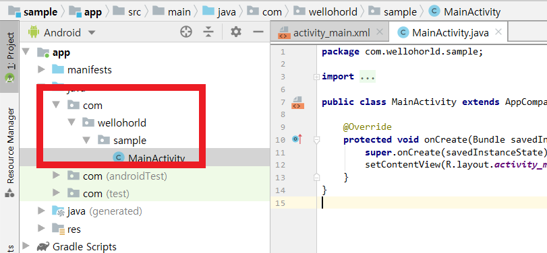
Task: Click the MainActivity class breadcrumb
Action: [465, 12]
